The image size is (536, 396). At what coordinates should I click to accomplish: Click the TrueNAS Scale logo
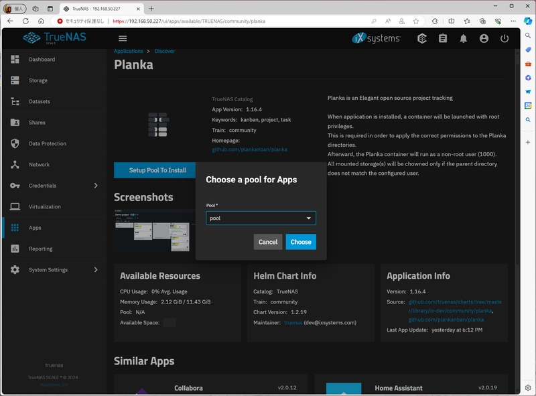click(54, 38)
